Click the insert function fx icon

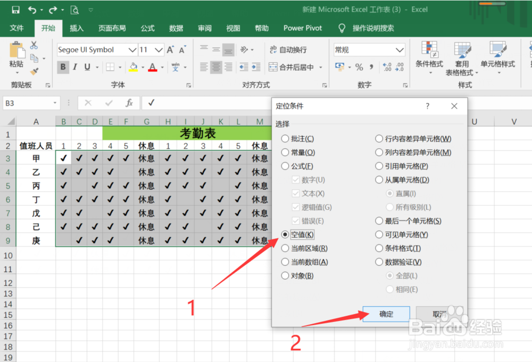coord(129,103)
